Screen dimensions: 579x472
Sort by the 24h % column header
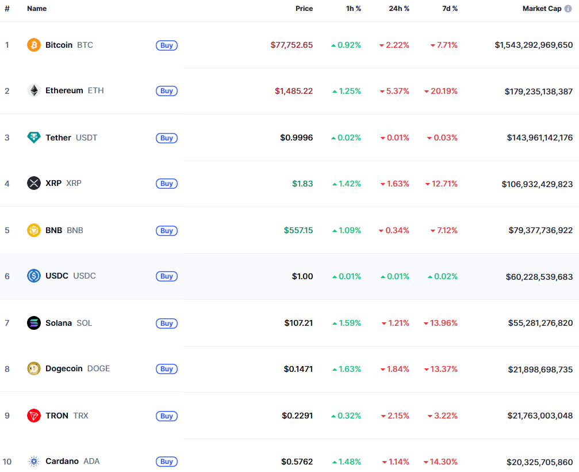pos(398,9)
